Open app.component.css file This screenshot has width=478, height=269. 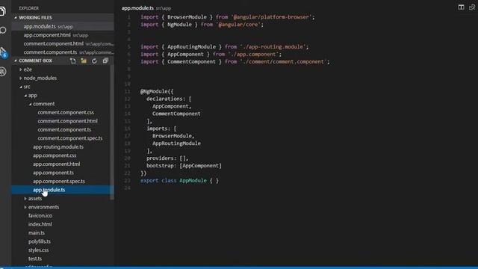(x=55, y=155)
